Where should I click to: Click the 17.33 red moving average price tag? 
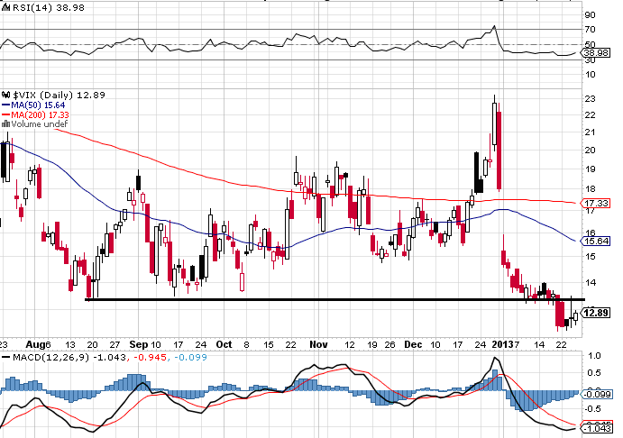point(595,204)
